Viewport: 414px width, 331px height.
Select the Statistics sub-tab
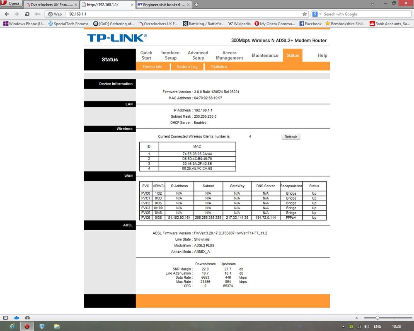point(219,67)
